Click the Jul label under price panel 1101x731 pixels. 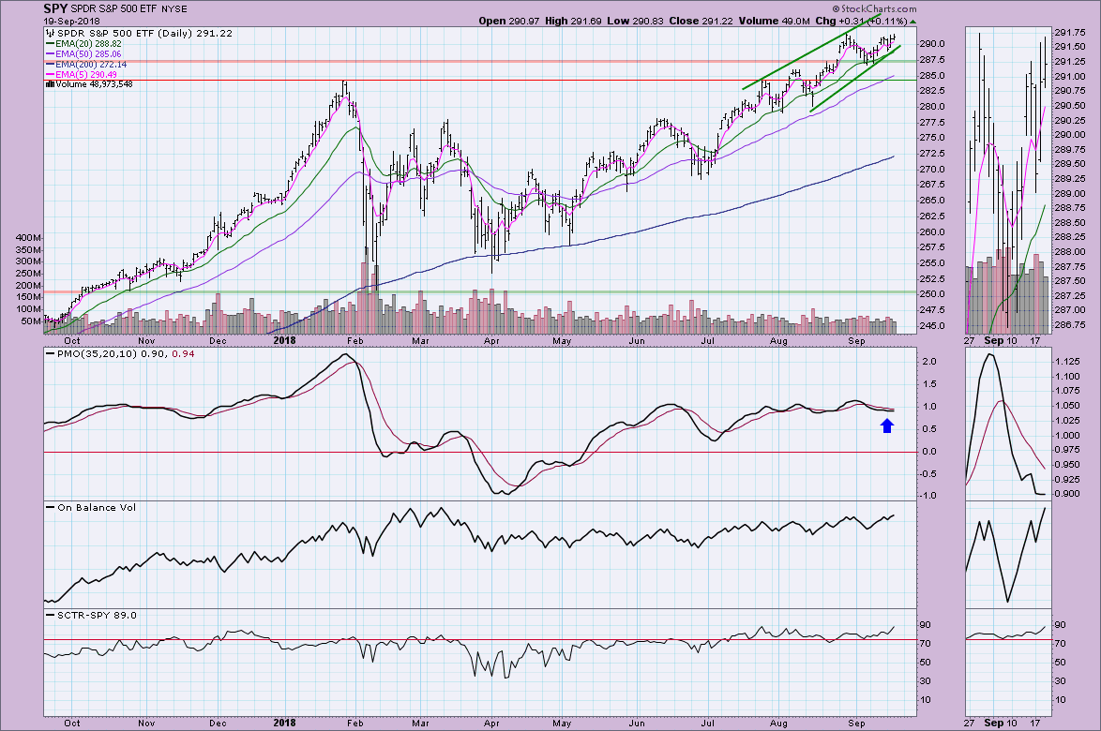[x=707, y=341]
